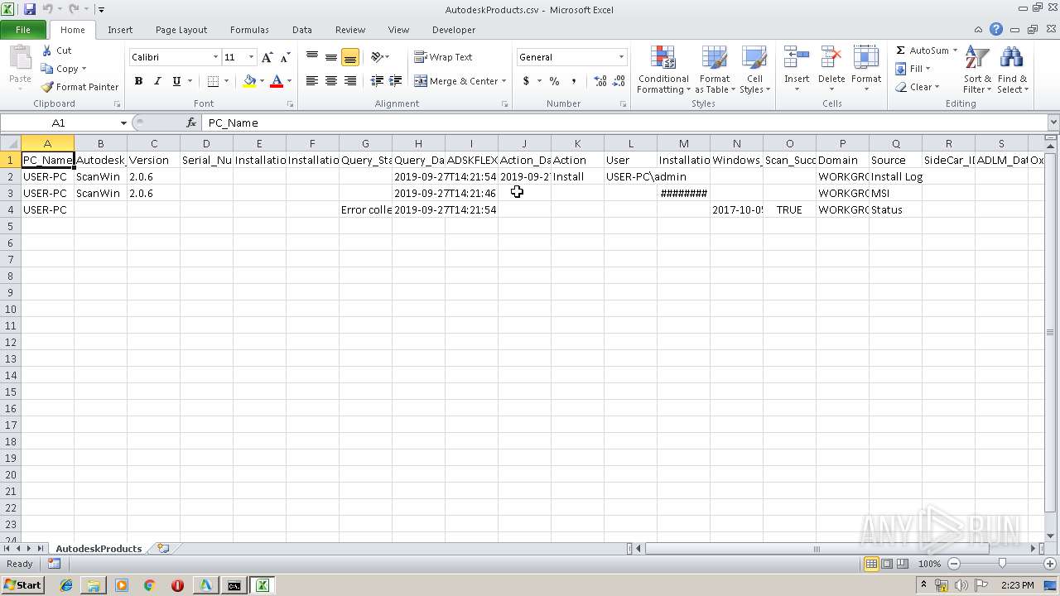The image size is (1060, 596).
Task: Open the text orientation options
Action: coord(380,57)
